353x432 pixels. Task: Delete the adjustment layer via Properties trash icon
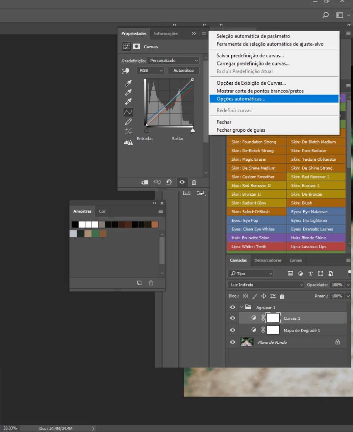[194, 182]
